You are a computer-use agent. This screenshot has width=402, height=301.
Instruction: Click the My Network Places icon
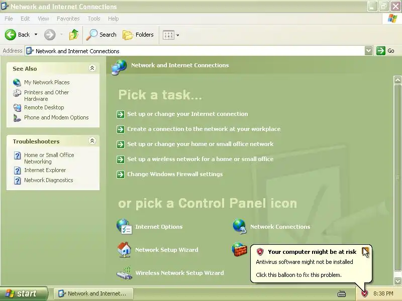(17, 82)
